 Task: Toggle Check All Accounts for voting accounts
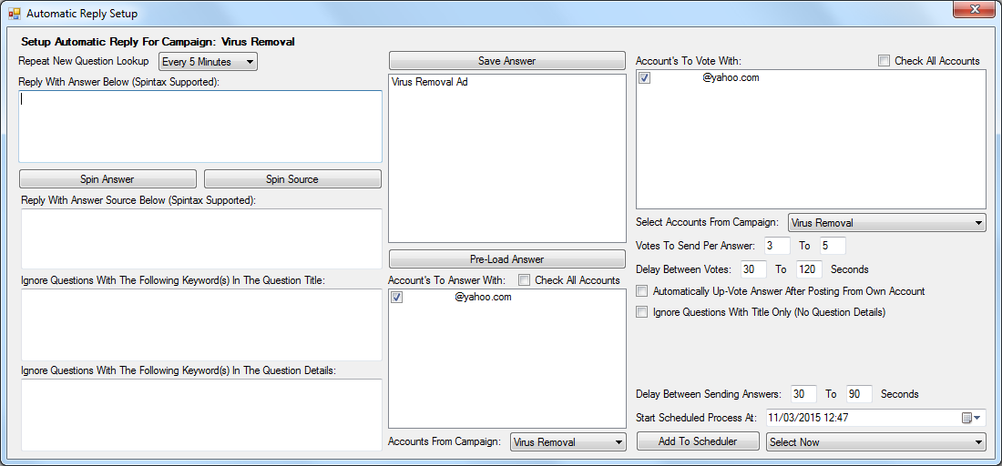click(x=884, y=61)
